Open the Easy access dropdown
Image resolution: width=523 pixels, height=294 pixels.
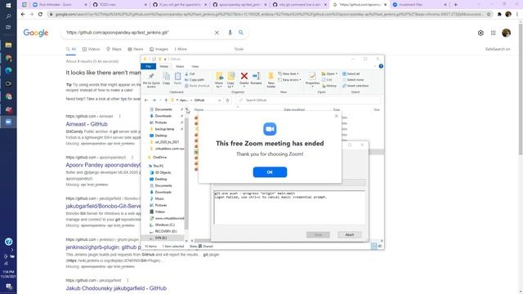[289, 80]
